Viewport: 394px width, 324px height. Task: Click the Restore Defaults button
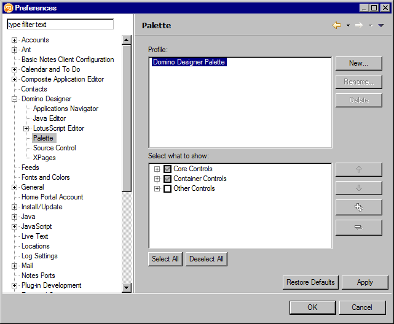310,282
